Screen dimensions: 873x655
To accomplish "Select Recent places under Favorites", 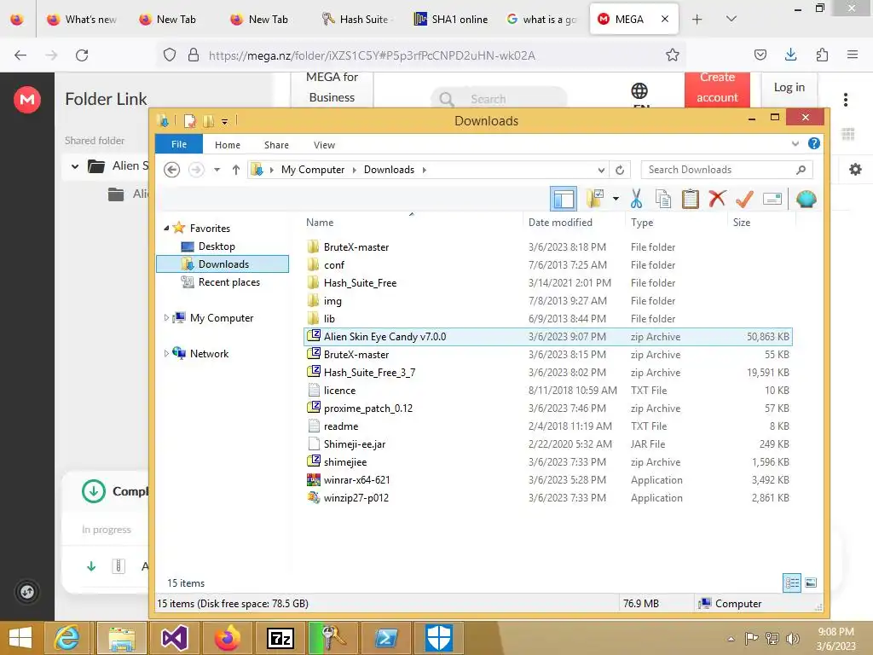I will [x=228, y=282].
